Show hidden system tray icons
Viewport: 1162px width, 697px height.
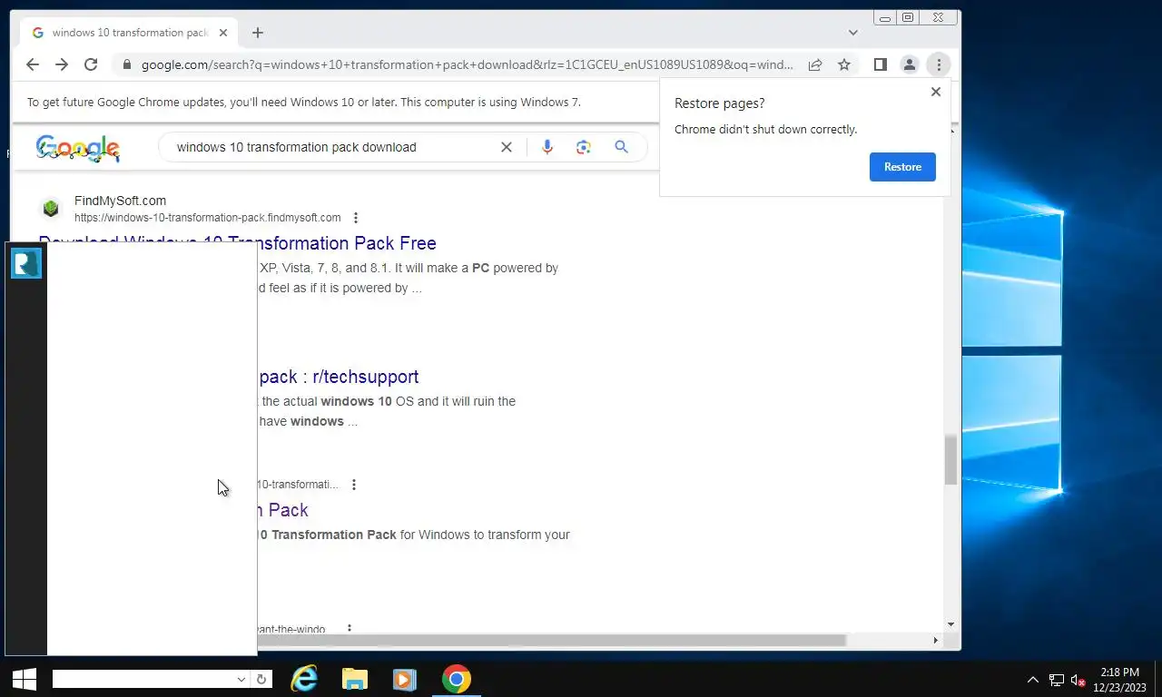coord(1033,680)
